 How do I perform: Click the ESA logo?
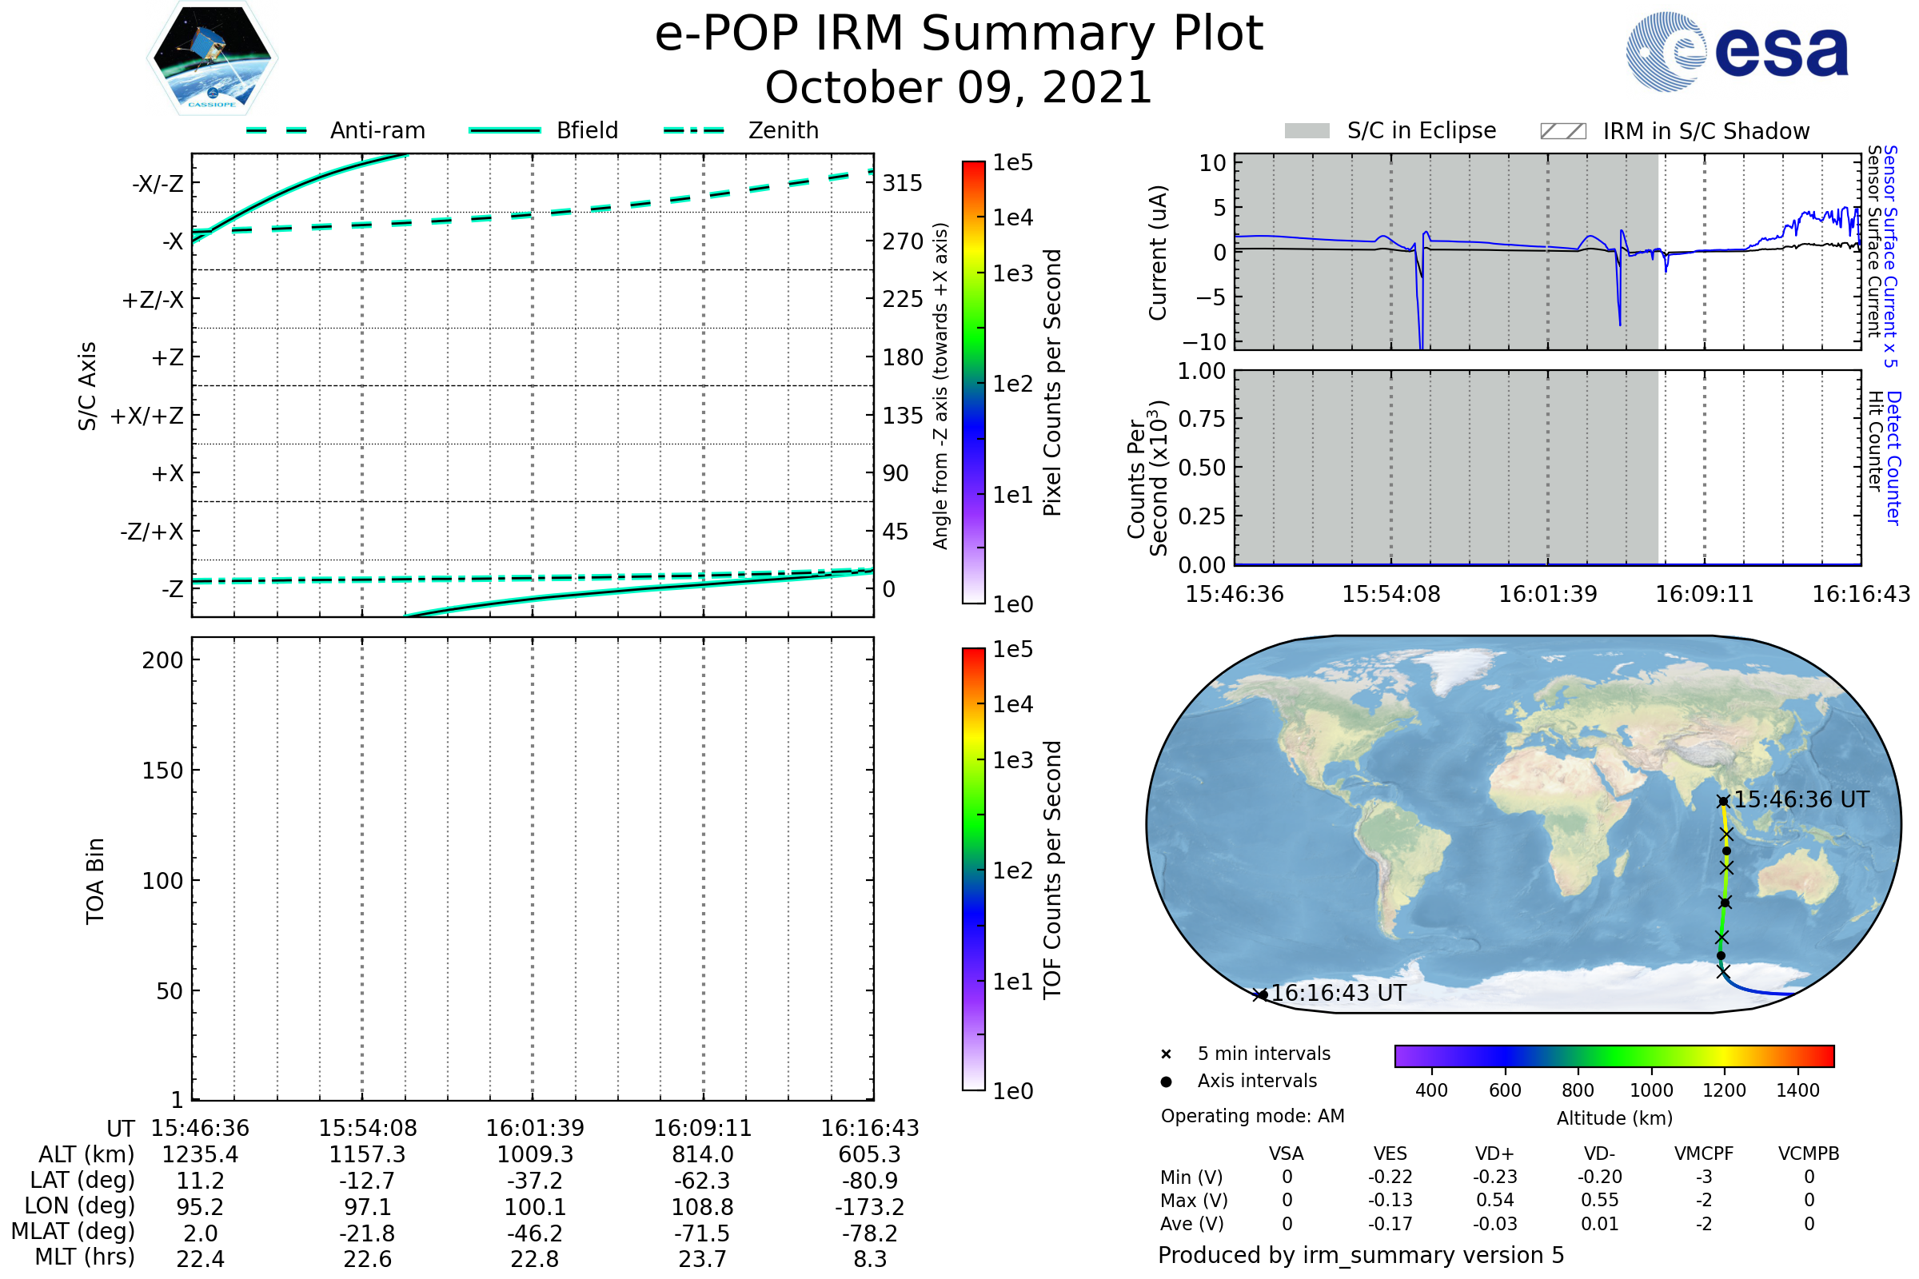coord(1736,52)
